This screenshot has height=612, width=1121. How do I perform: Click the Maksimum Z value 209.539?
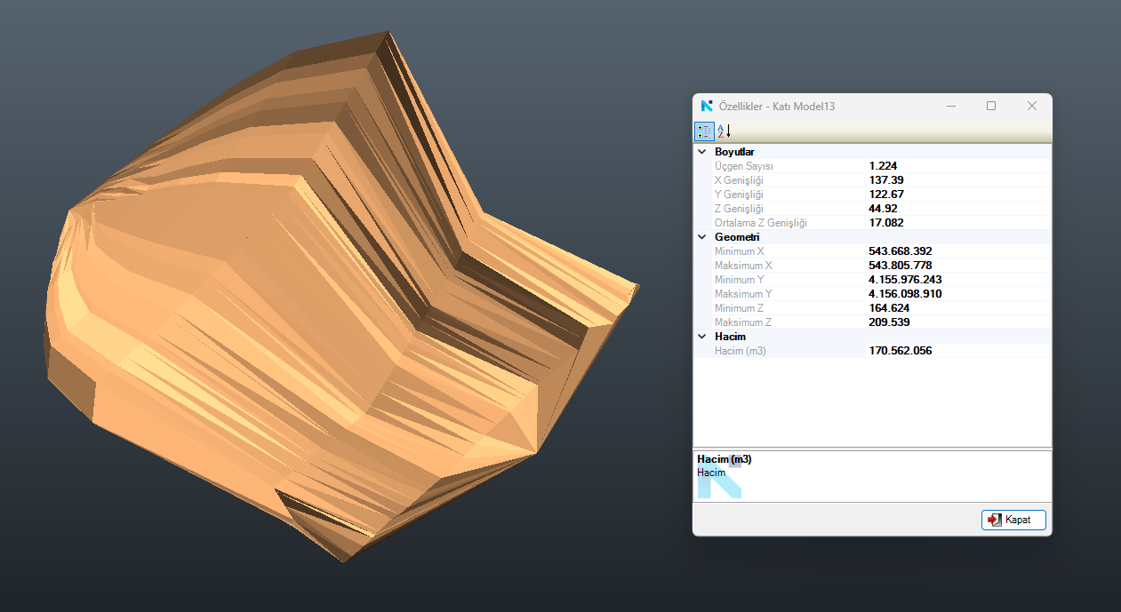click(889, 322)
